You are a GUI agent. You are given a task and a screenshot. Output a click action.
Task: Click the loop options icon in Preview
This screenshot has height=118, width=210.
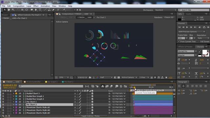point(204,27)
